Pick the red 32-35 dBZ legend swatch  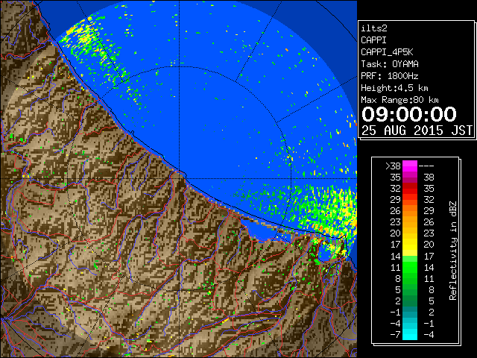410,189
